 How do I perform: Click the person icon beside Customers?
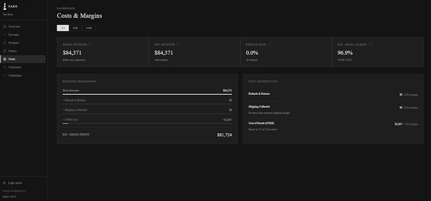pos(5,67)
